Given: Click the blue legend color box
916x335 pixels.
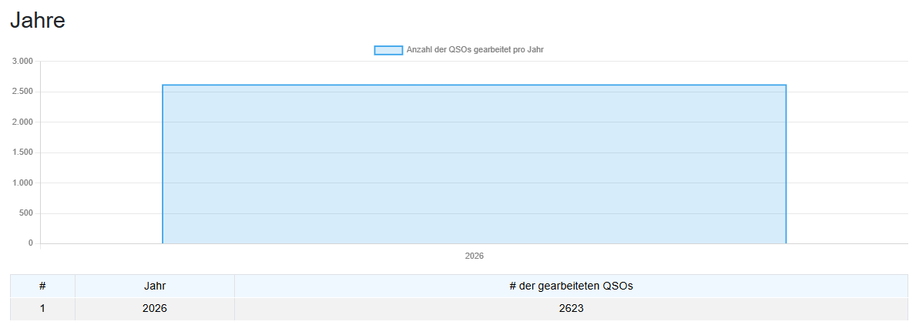Looking at the screenshot, I should [388, 50].
